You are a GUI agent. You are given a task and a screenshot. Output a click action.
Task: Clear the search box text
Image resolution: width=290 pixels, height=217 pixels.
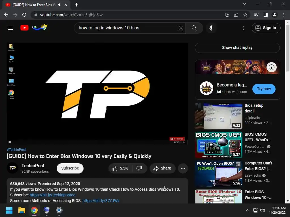(x=180, y=28)
